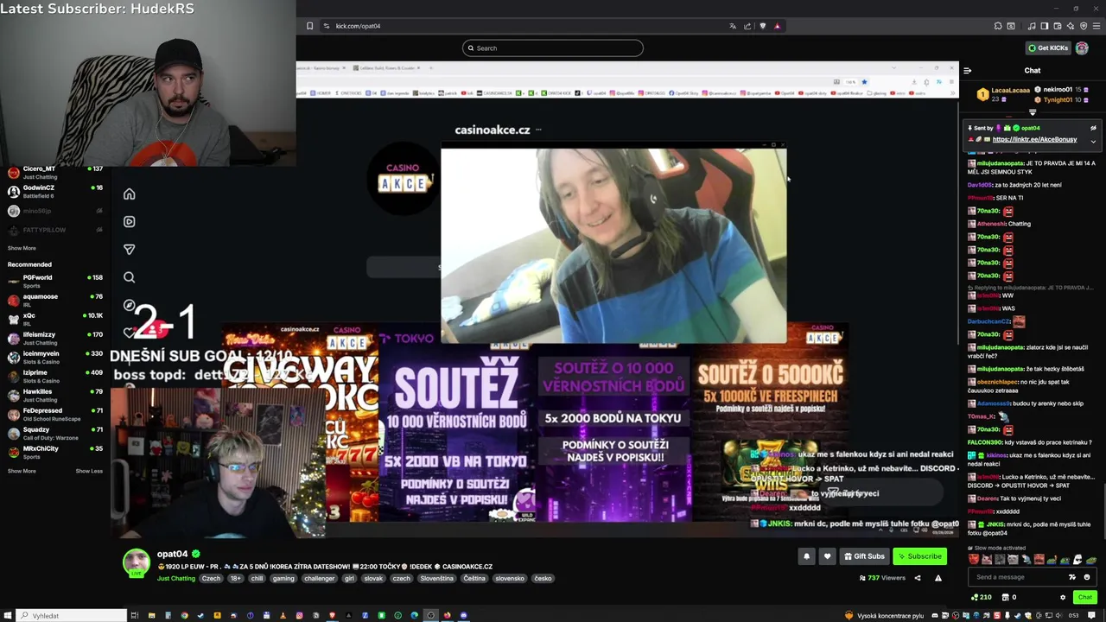Click Show More under recommended channels
Viewport: 1106px width, 622px height.
(22, 471)
